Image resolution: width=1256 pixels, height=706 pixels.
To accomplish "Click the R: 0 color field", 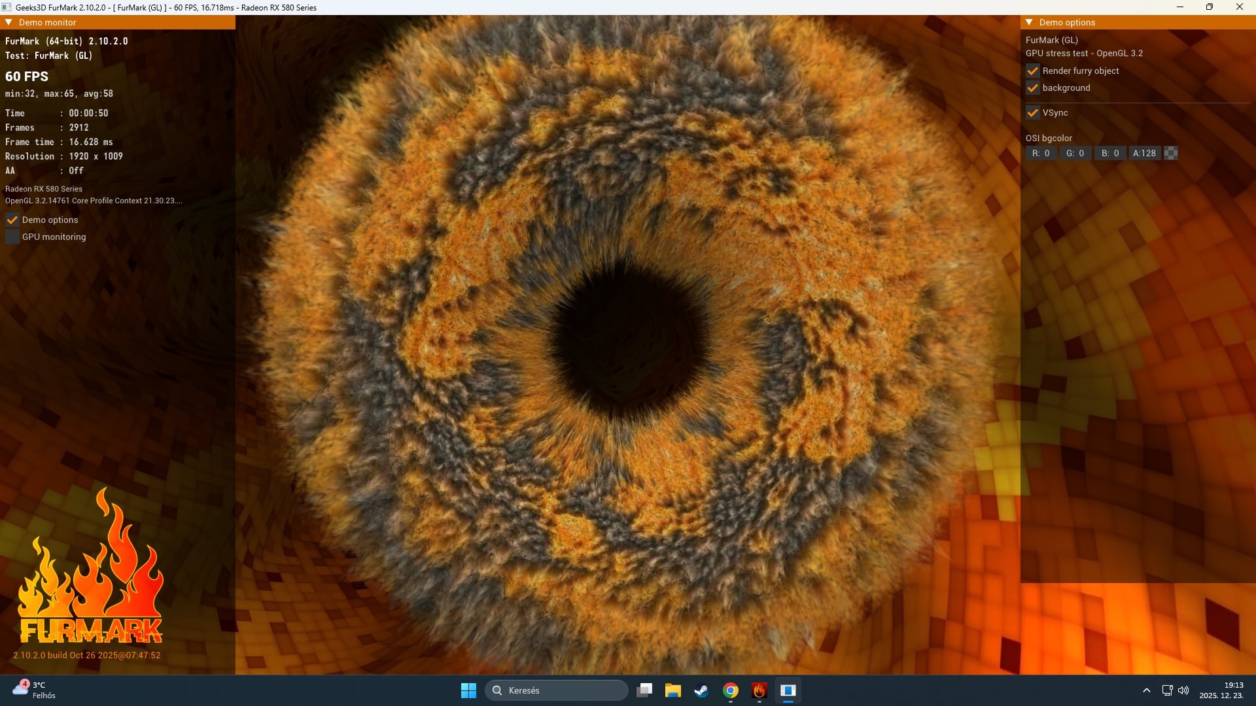I will tap(1041, 153).
